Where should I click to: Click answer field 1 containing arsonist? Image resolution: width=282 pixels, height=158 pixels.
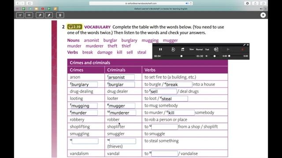point(121,77)
